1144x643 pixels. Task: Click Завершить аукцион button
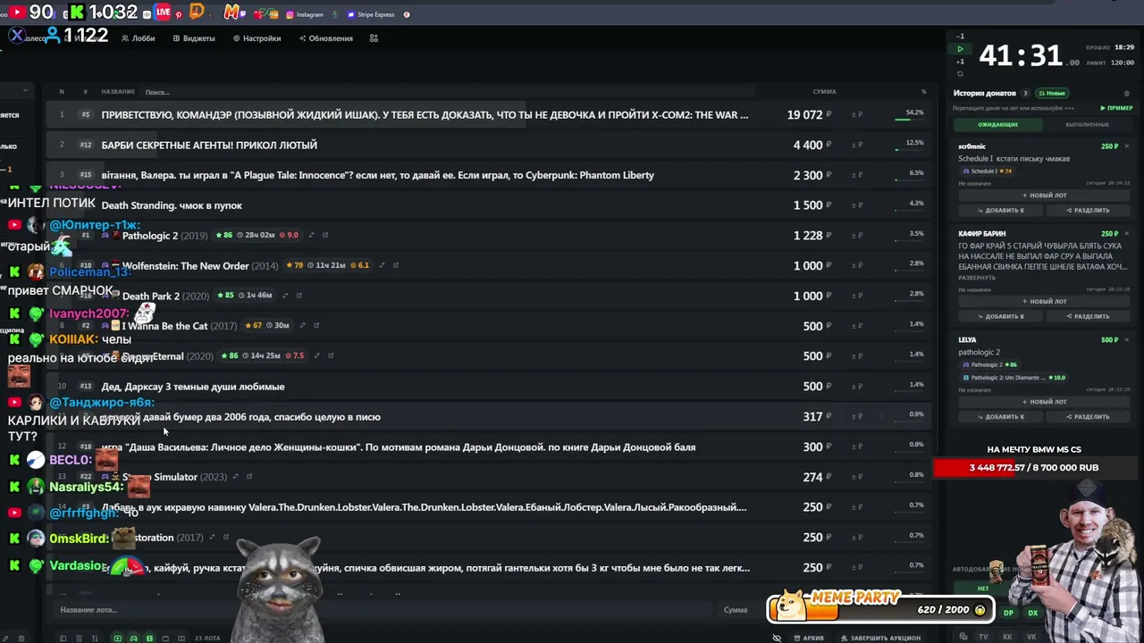tap(880, 639)
